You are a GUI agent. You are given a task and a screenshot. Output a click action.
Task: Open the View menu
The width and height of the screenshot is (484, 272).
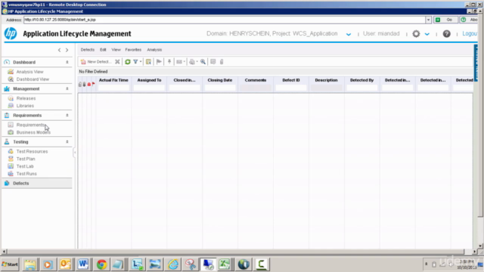click(x=116, y=50)
